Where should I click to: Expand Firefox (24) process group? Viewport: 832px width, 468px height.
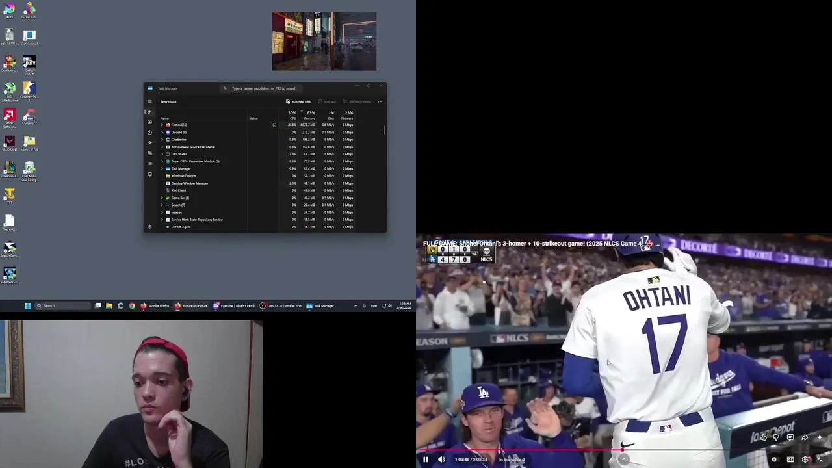click(162, 125)
